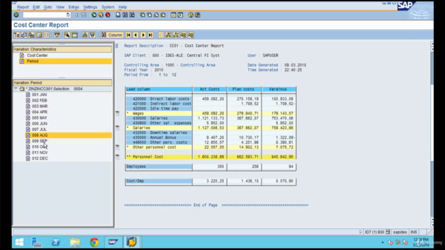Expand the Personnel Cost total row icon

point(118,156)
